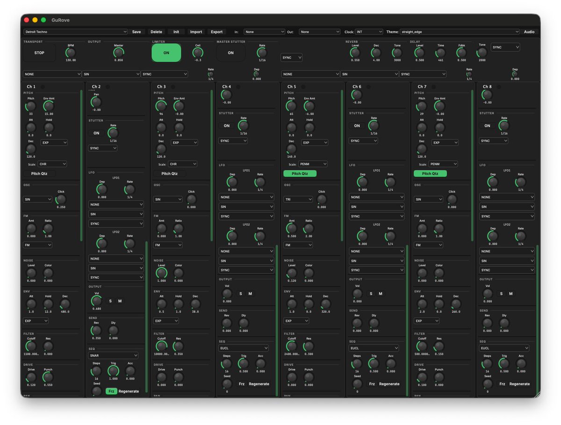561x425 pixels.
Task: Disable Pitch Qtz on Ch 7
Action: (430, 173)
